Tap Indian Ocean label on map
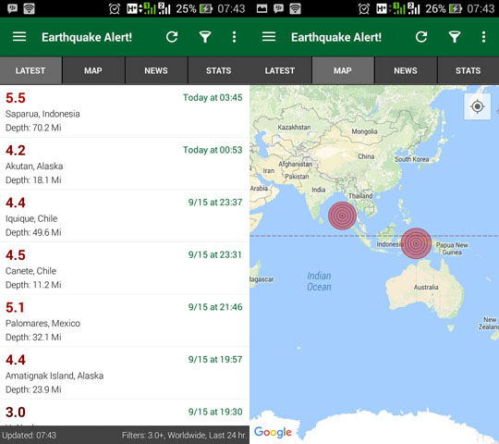The image size is (499, 444). tap(319, 281)
